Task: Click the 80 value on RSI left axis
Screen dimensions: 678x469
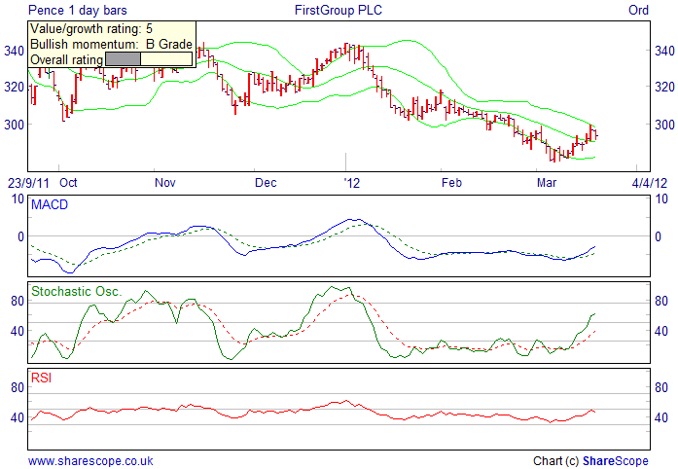Action: pyautogui.click(x=18, y=387)
